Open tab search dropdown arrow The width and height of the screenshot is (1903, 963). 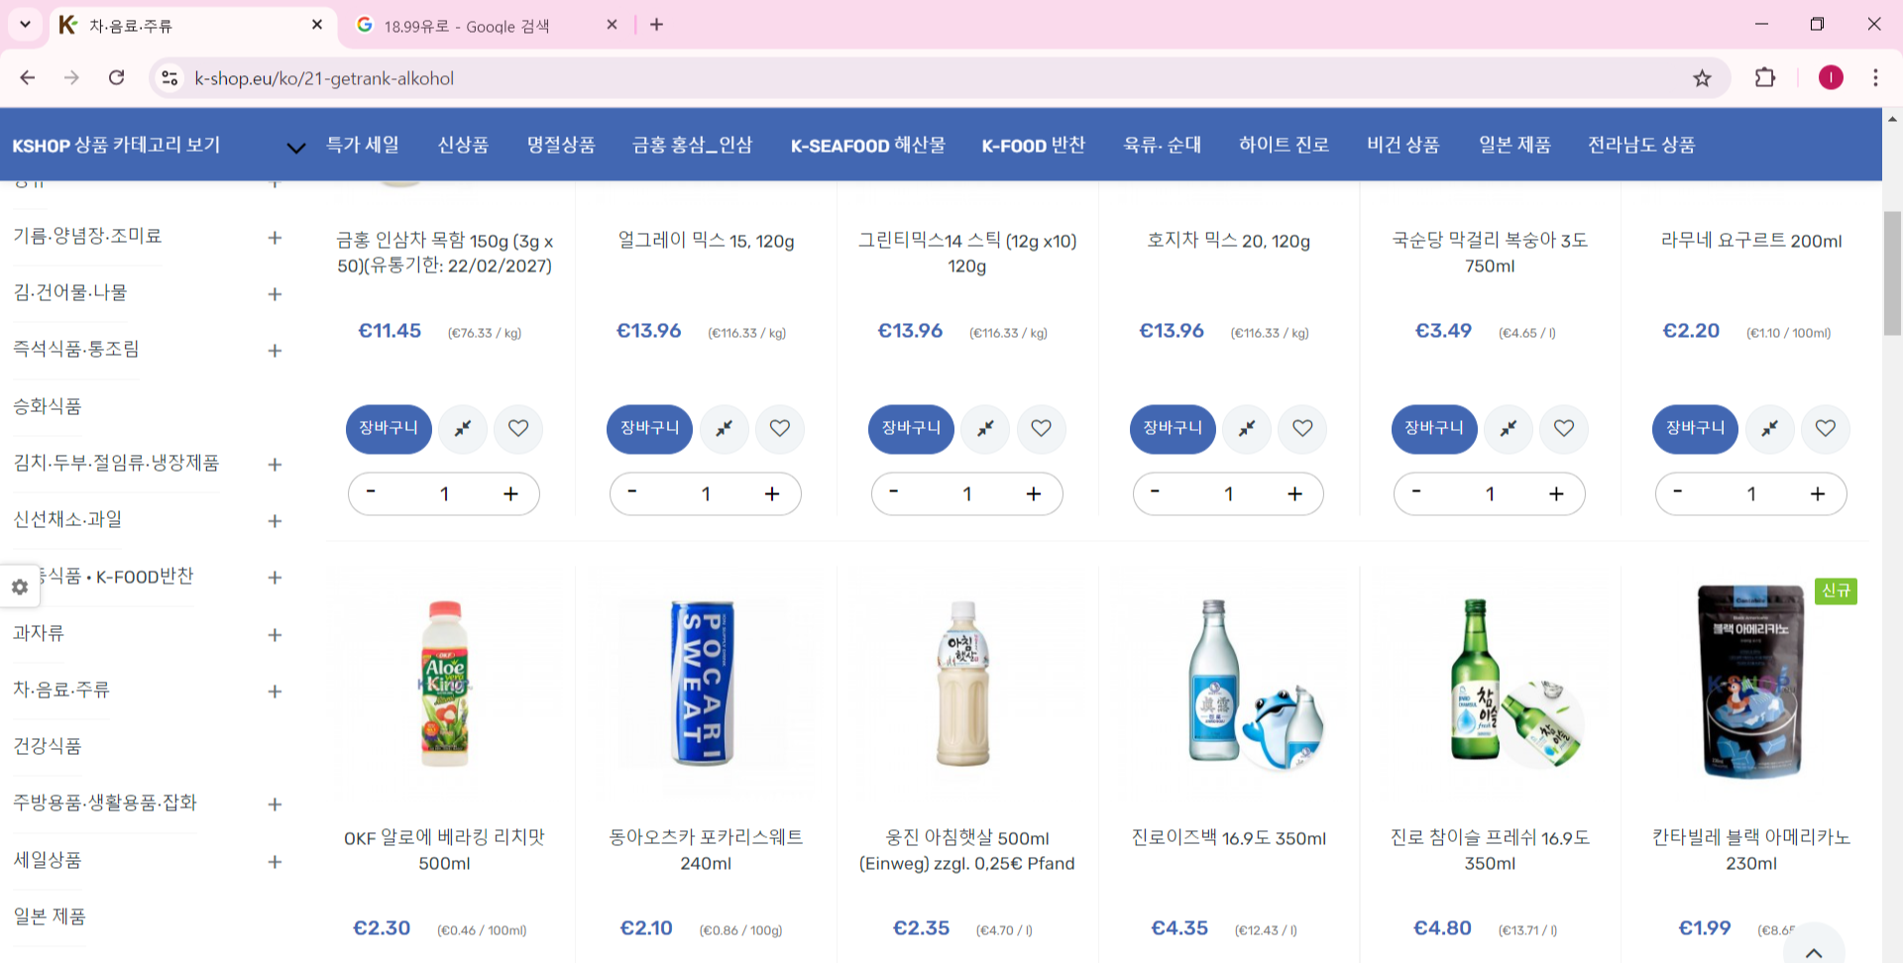pyautogui.click(x=25, y=25)
